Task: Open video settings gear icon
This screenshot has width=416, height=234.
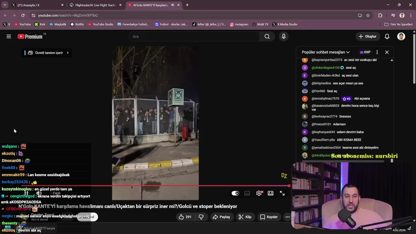Action: [x=259, y=193]
